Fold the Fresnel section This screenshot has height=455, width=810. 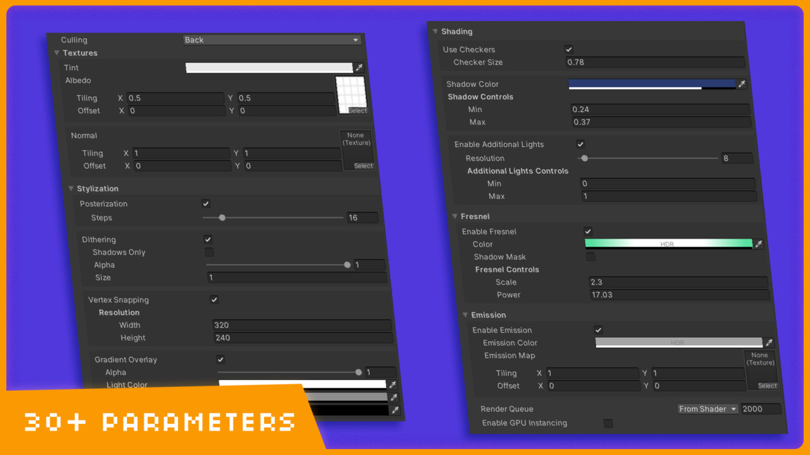[x=455, y=216]
